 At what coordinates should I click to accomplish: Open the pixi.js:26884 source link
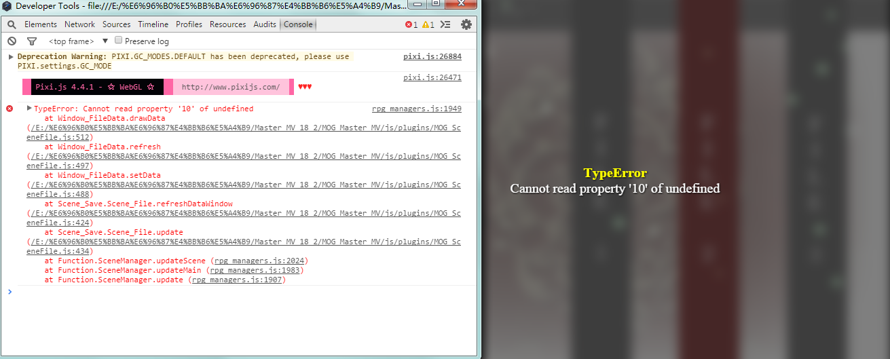click(432, 57)
